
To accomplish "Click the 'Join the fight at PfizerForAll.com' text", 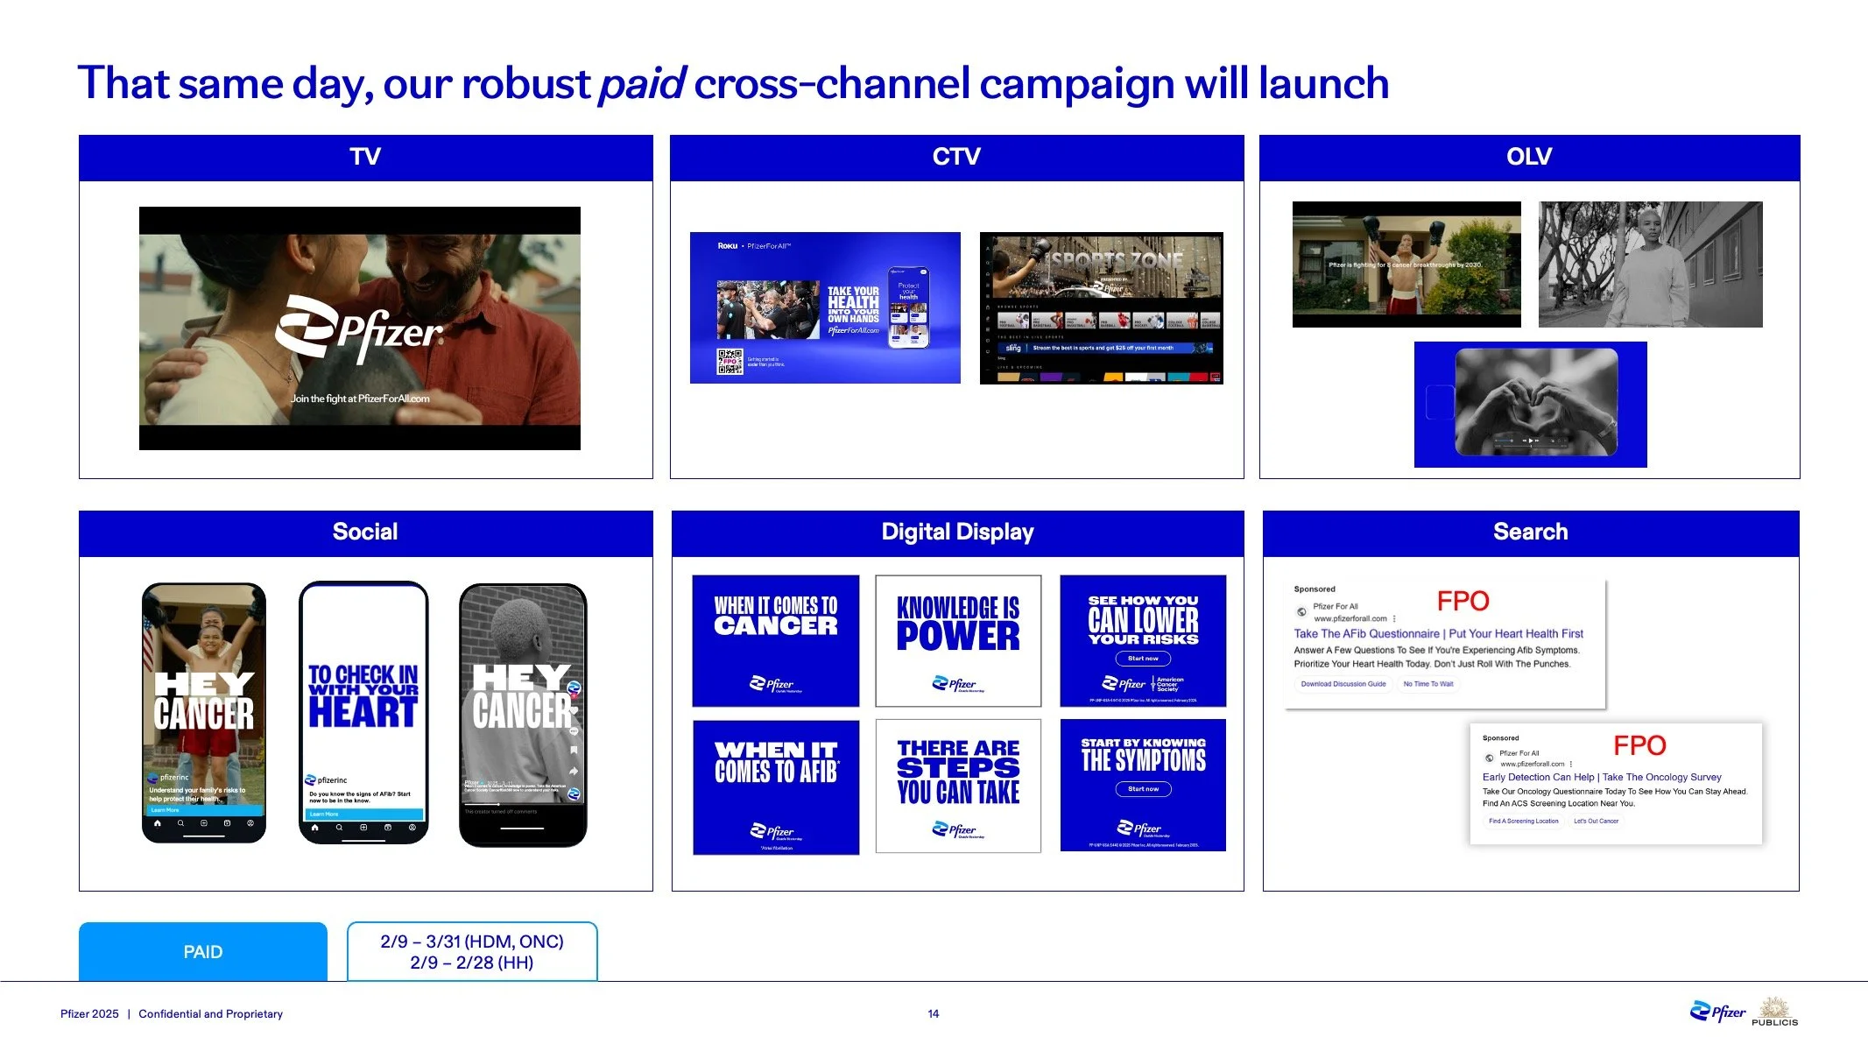I will (x=360, y=399).
